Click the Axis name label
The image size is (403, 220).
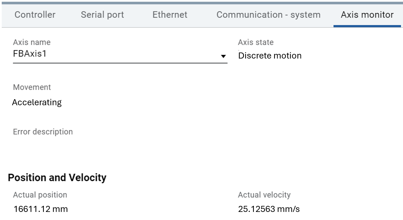[32, 42]
